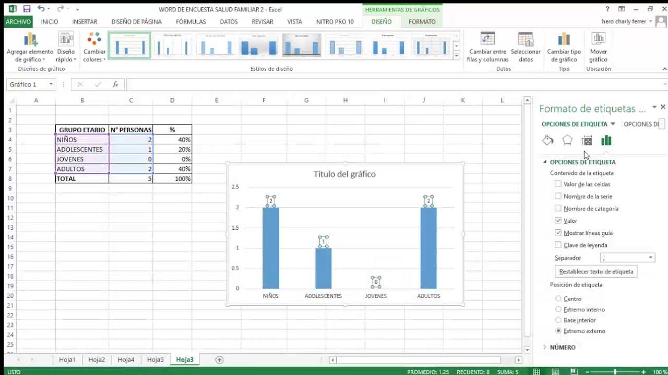The image size is (668, 375).
Task: Select Centro label position
Action: click(558, 299)
